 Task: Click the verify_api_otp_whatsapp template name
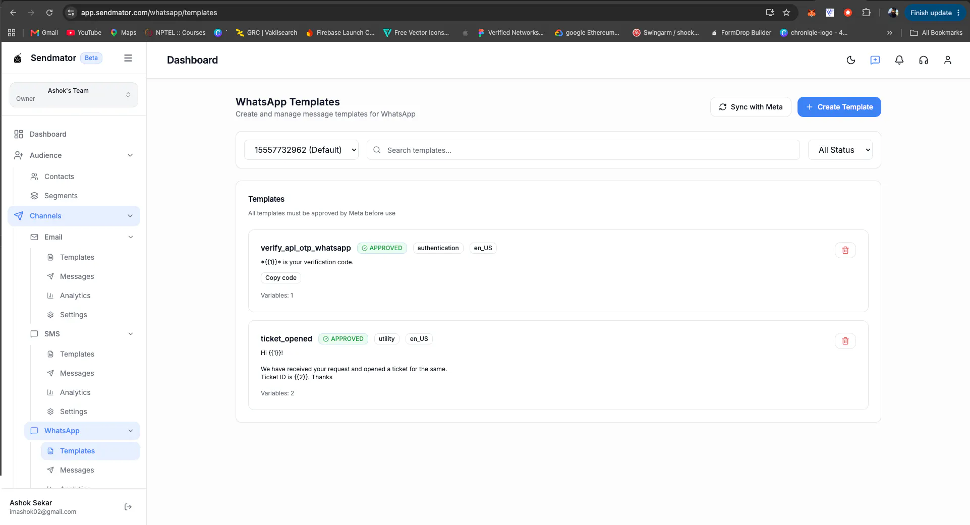coord(306,248)
